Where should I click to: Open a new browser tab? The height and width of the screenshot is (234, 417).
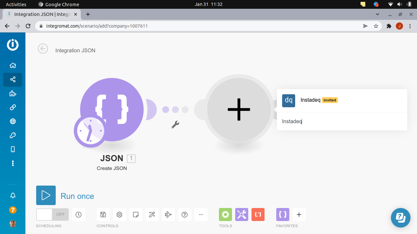(88, 14)
